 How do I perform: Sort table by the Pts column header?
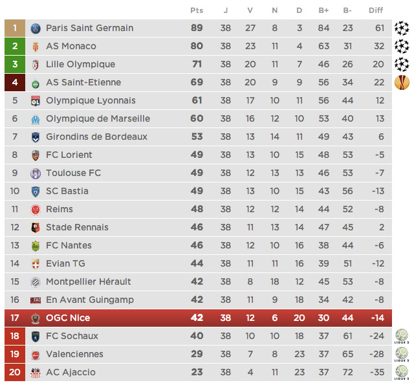[x=197, y=10]
